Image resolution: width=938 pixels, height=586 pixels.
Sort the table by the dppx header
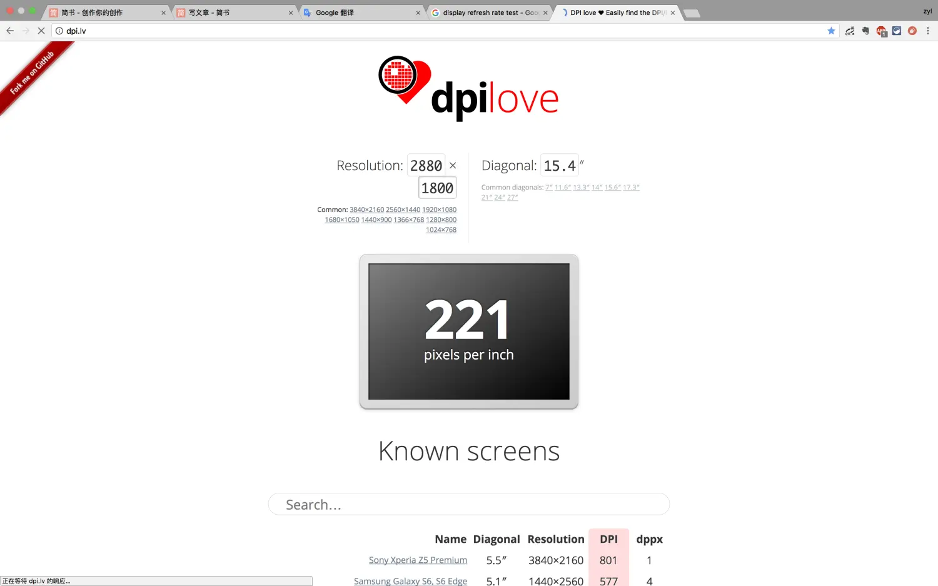649,539
